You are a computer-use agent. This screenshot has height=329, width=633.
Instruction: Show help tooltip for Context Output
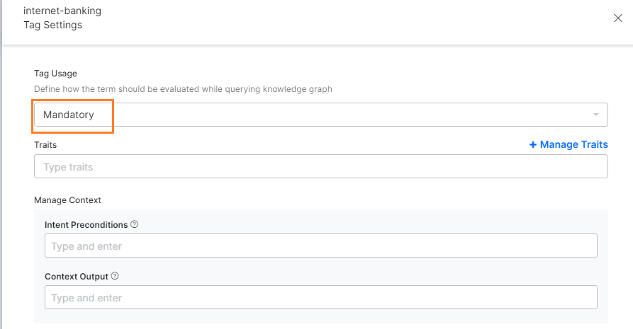point(115,276)
